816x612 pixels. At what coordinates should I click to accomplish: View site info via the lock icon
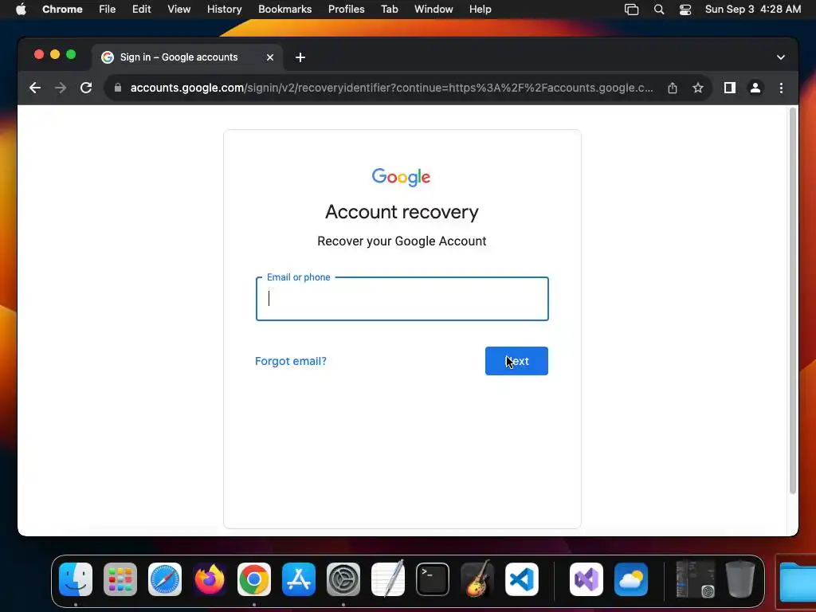(x=118, y=88)
